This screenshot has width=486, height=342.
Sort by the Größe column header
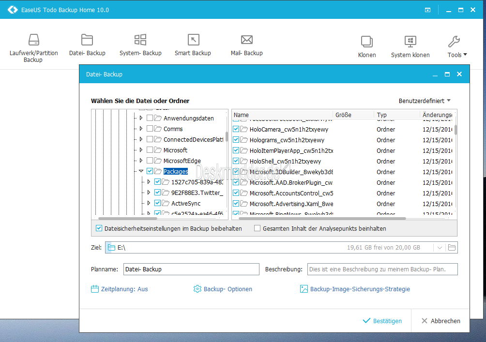pos(353,115)
